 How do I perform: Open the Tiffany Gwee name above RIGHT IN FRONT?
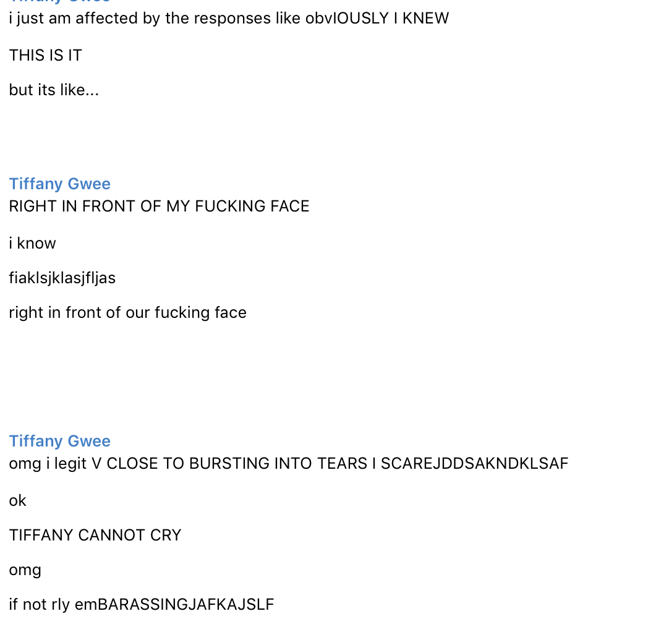(x=60, y=184)
